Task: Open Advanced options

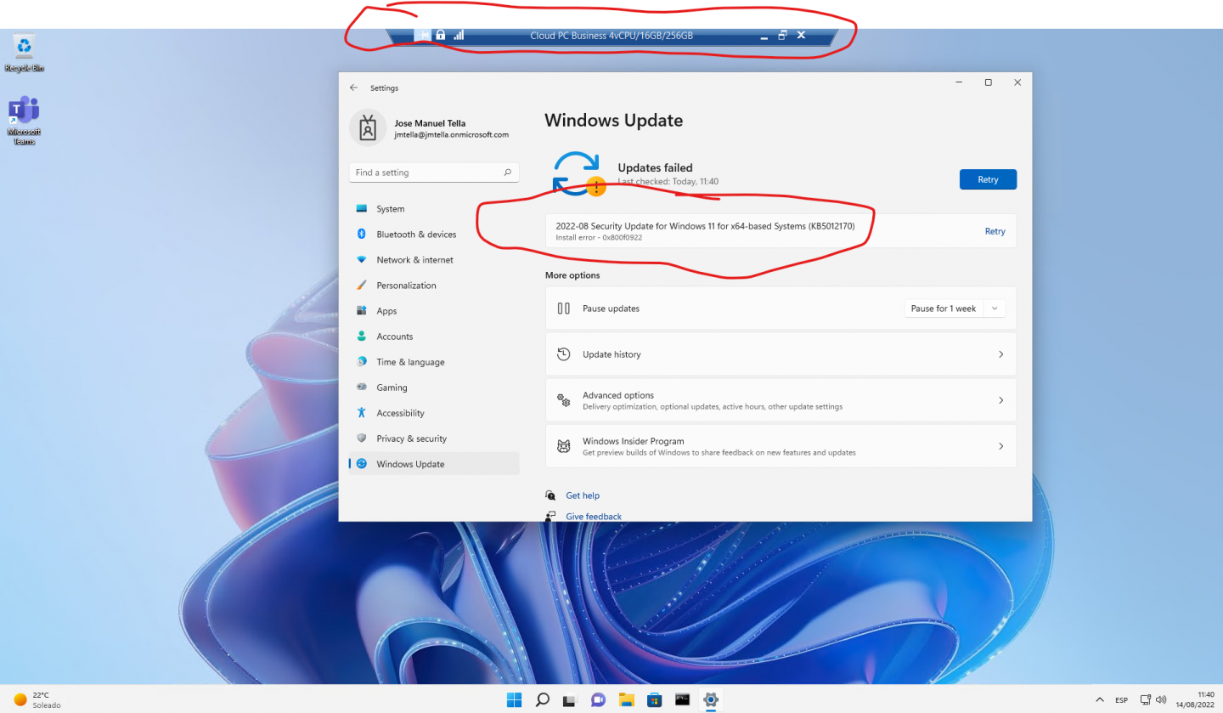Action: [781, 400]
